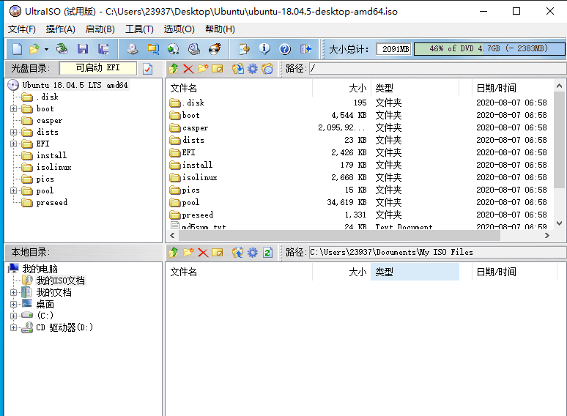The image size is (567, 416).
Task: Show ISO info toolbar icon
Action: point(264,49)
